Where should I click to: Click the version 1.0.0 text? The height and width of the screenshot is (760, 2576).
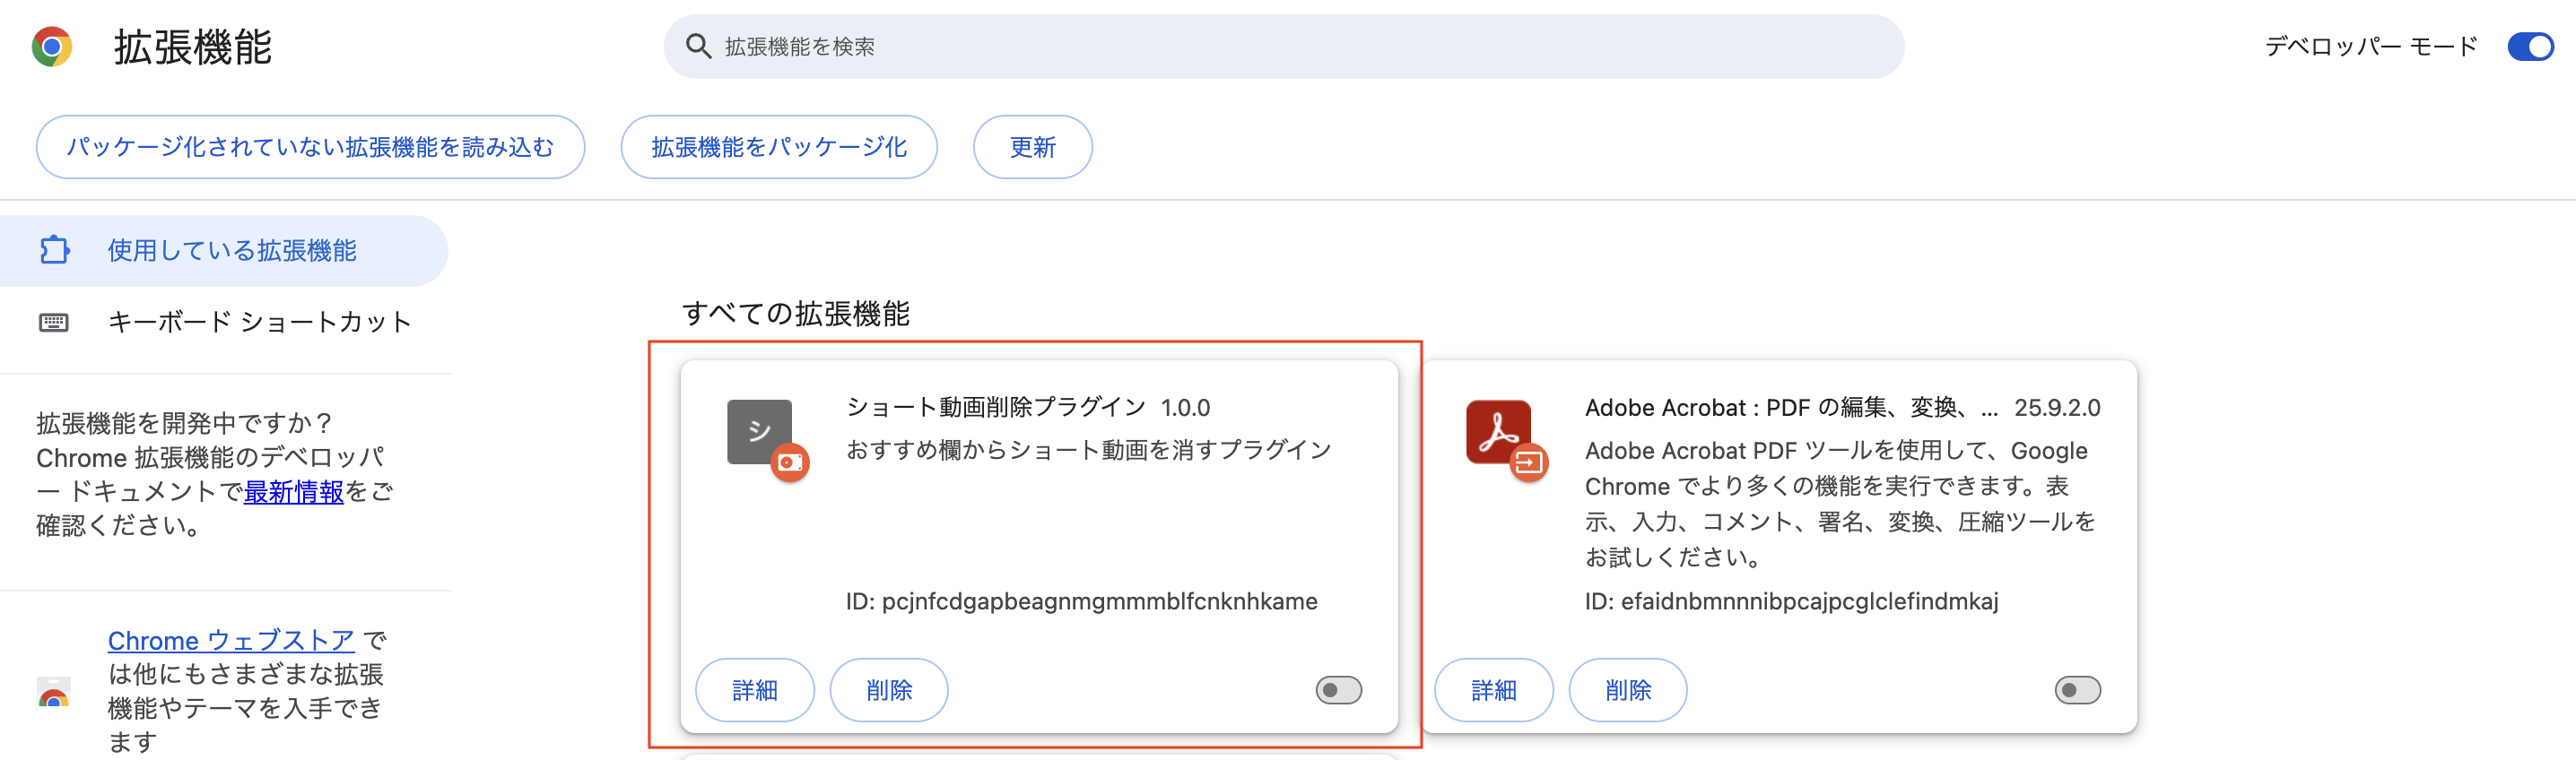point(1185,408)
